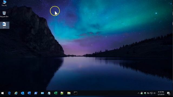
Task: Open Outlook from the taskbar
Action: 22,93
